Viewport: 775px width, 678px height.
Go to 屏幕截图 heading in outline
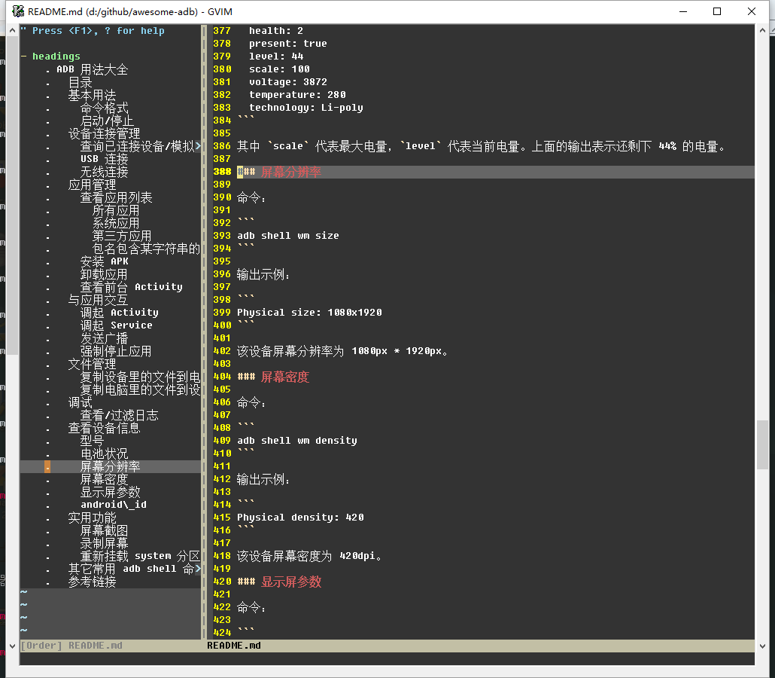[x=104, y=530]
